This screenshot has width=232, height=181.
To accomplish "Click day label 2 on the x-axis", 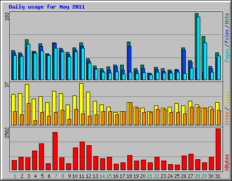I will 22,176.
